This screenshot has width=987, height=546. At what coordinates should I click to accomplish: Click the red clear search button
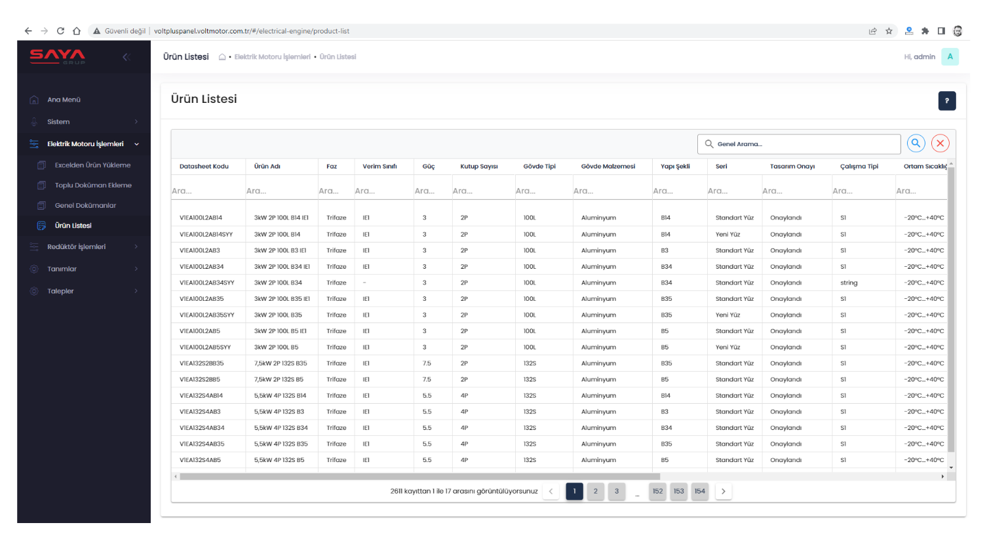pos(940,144)
